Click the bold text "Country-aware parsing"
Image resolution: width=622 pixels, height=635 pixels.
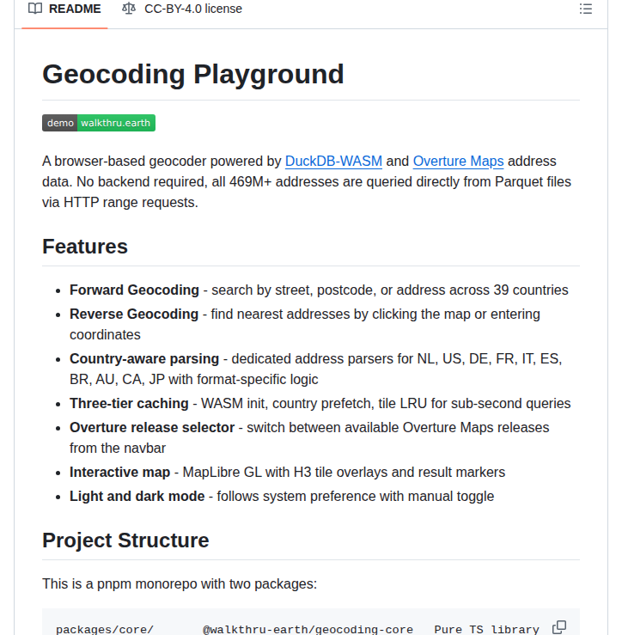point(144,359)
